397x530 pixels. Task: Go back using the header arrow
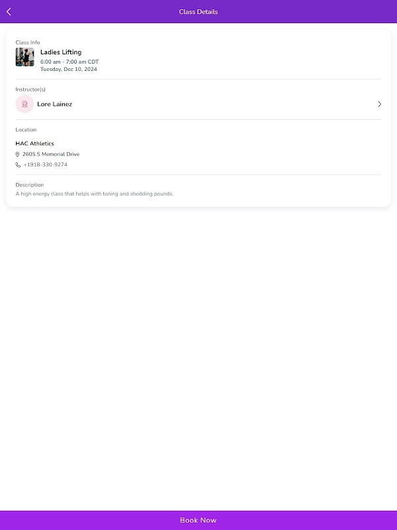pos(9,11)
